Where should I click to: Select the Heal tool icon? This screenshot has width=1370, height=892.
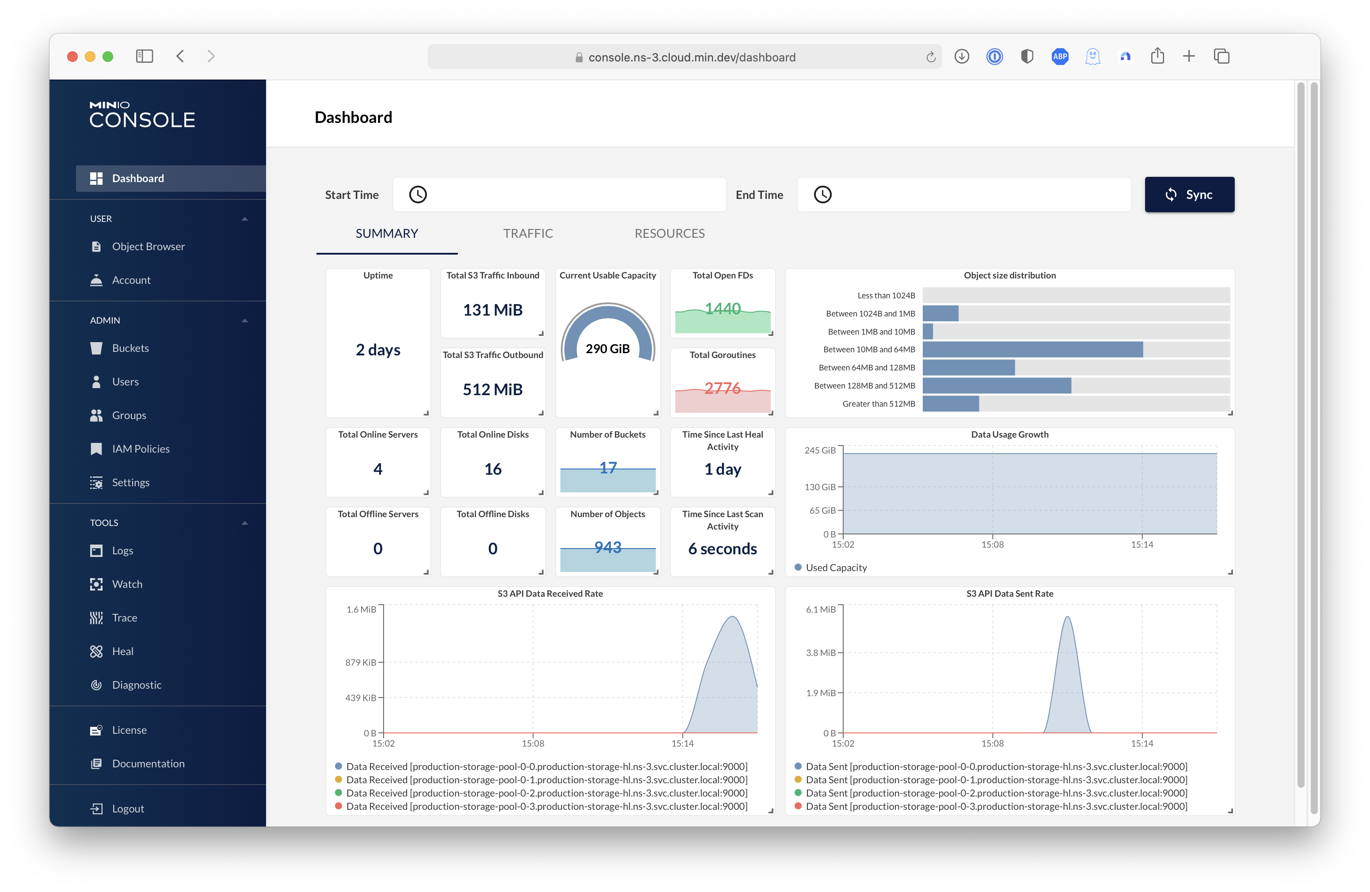tap(96, 651)
